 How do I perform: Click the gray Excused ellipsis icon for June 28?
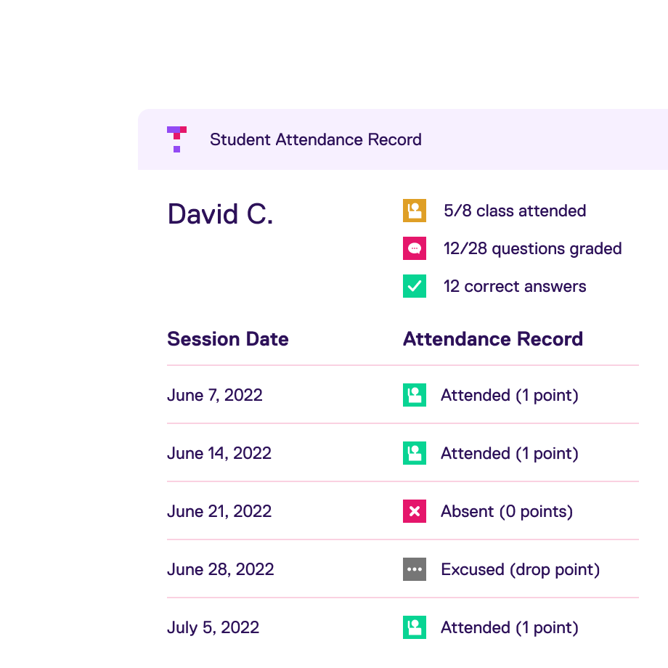coord(414,569)
